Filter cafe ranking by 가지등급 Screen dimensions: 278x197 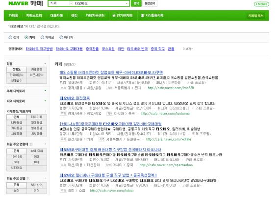coord(17,128)
